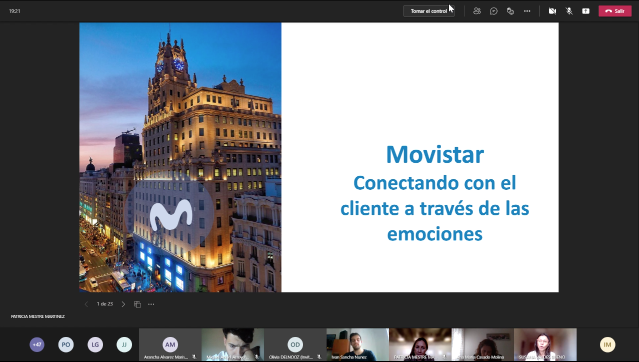639x362 pixels.
Task: Show the participants panel
Action: point(477,11)
